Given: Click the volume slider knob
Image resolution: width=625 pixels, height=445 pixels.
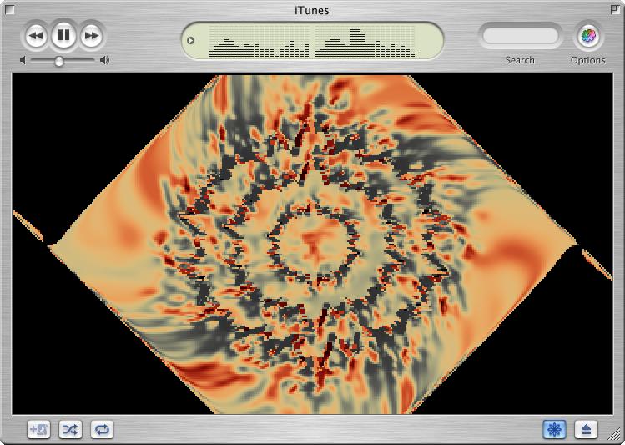Looking at the screenshot, I should click(x=59, y=61).
